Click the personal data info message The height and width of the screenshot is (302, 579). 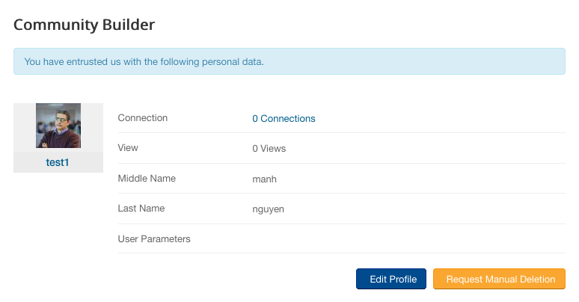289,61
